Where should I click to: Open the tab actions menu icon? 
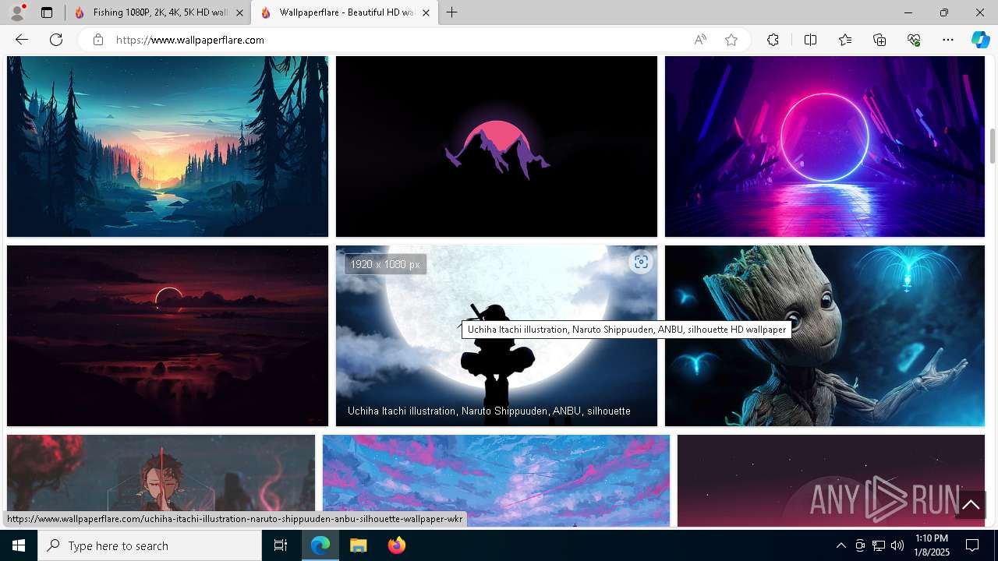click(x=47, y=12)
